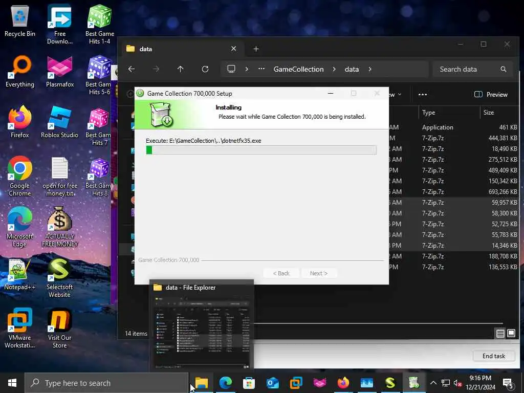This screenshot has width=524, height=393.
Task: Click the Game Collection installer taskbar icon
Action: click(414, 383)
